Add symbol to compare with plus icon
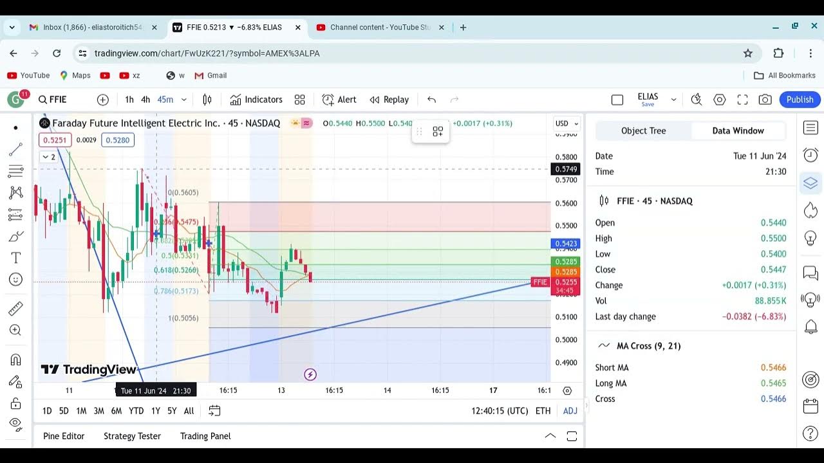The height and width of the screenshot is (463, 824). coord(103,100)
